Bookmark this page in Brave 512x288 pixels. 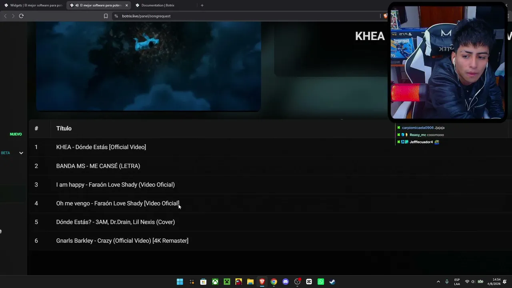[106, 16]
